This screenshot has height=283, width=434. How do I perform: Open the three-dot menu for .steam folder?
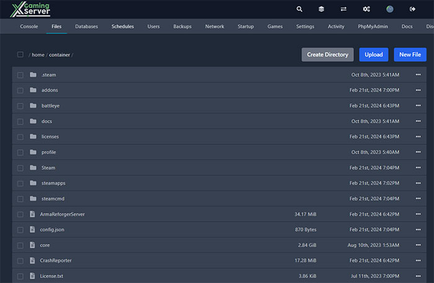point(418,75)
